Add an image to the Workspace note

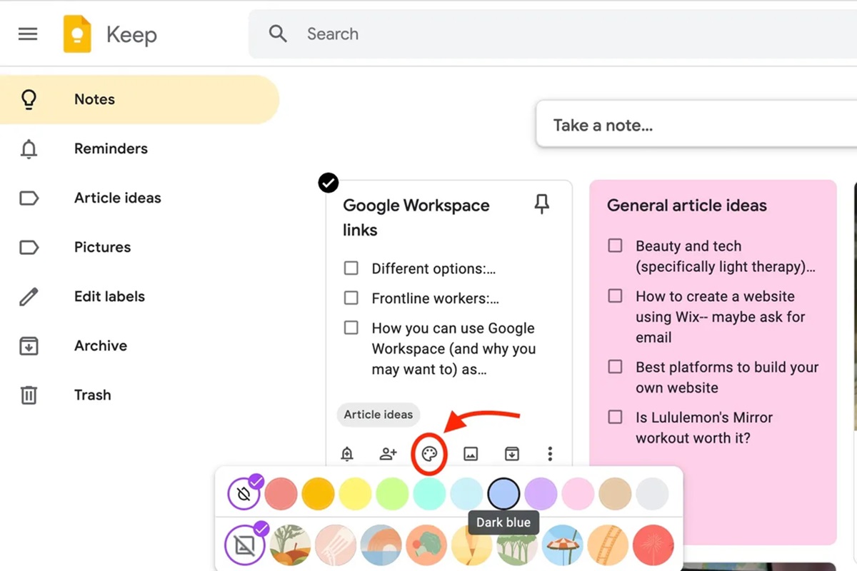pyautogui.click(x=471, y=454)
